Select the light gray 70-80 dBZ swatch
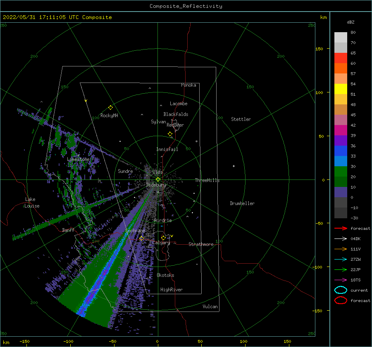The image size is (372, 347). pyautogui.click(x=341, y=38)
